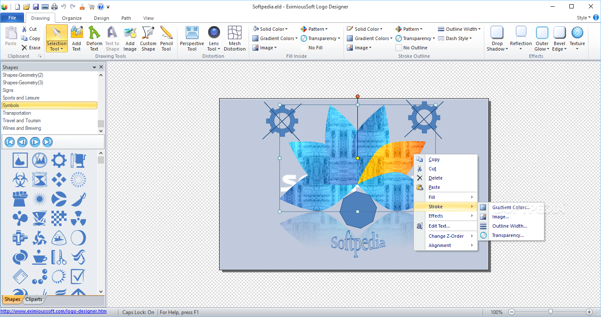Select the Custom Shape tool

tap(148, 39)
